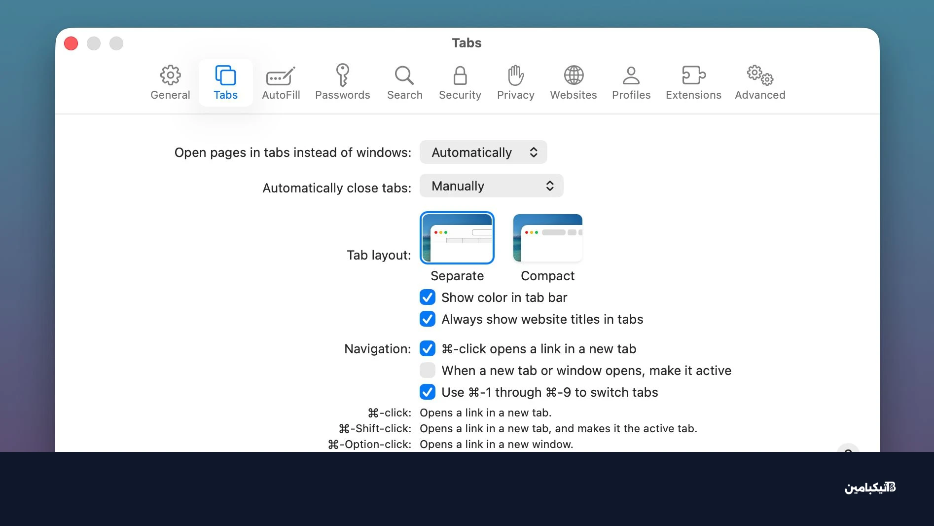Viewport: 934px width, 526px height.
Task: Enable make new tab active checkbox
Action: click(x=428, y=370)
